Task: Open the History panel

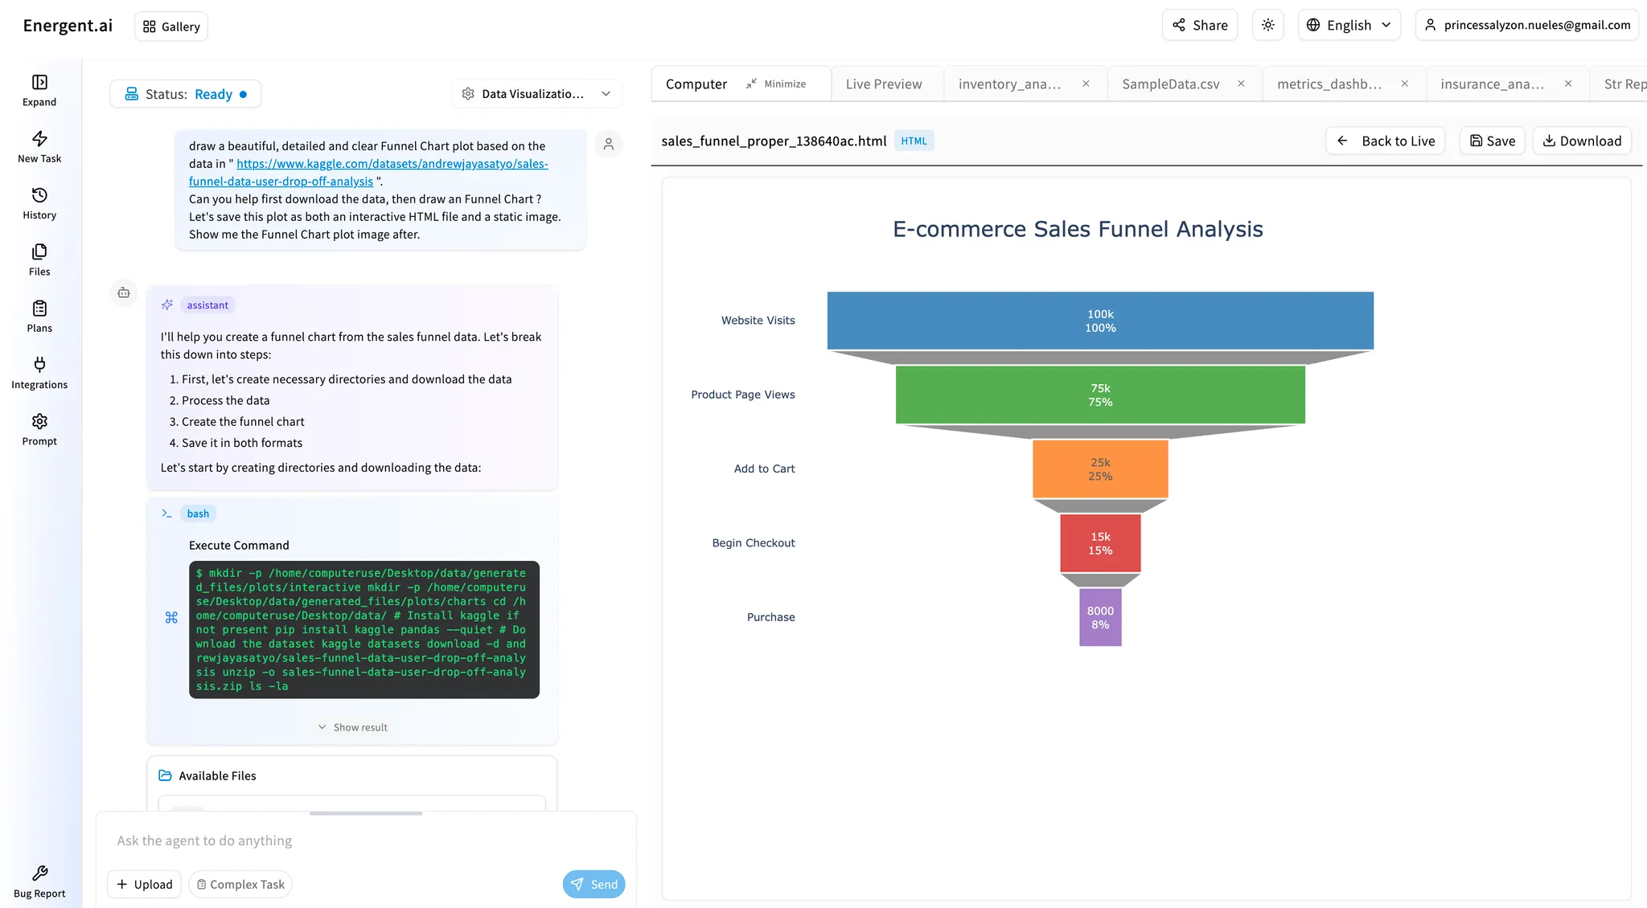Action: 39,202
